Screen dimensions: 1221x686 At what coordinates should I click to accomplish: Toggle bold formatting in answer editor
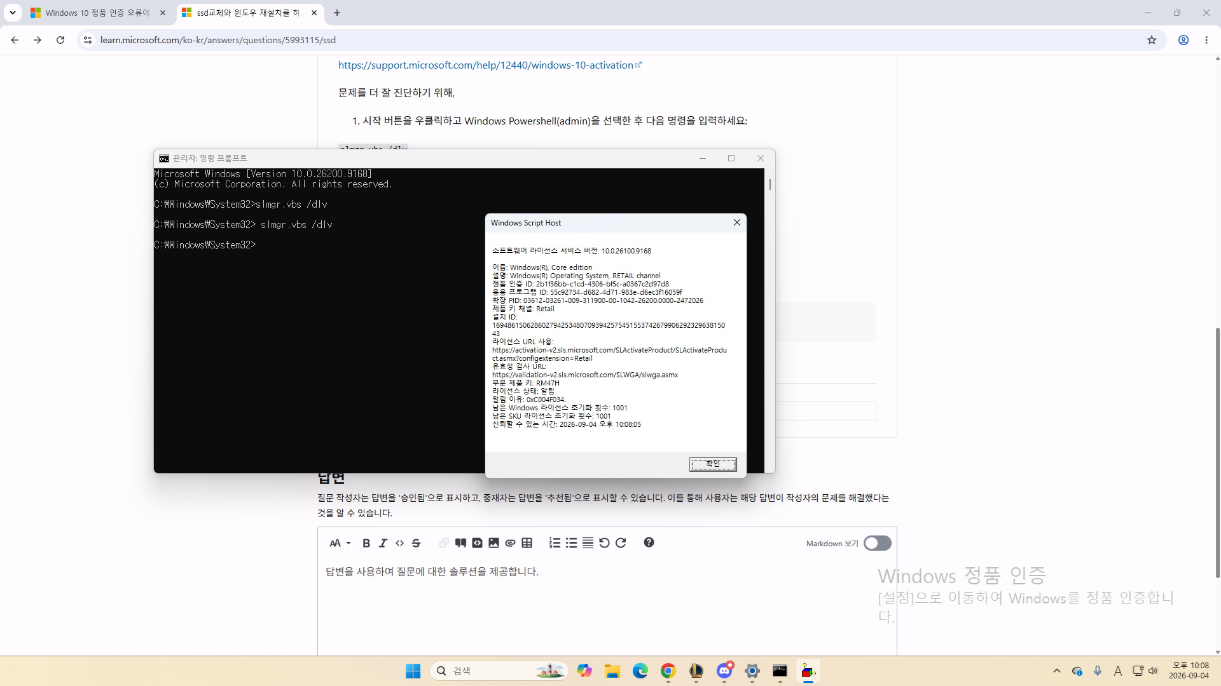pyautogui.click(x=366, y=543)
